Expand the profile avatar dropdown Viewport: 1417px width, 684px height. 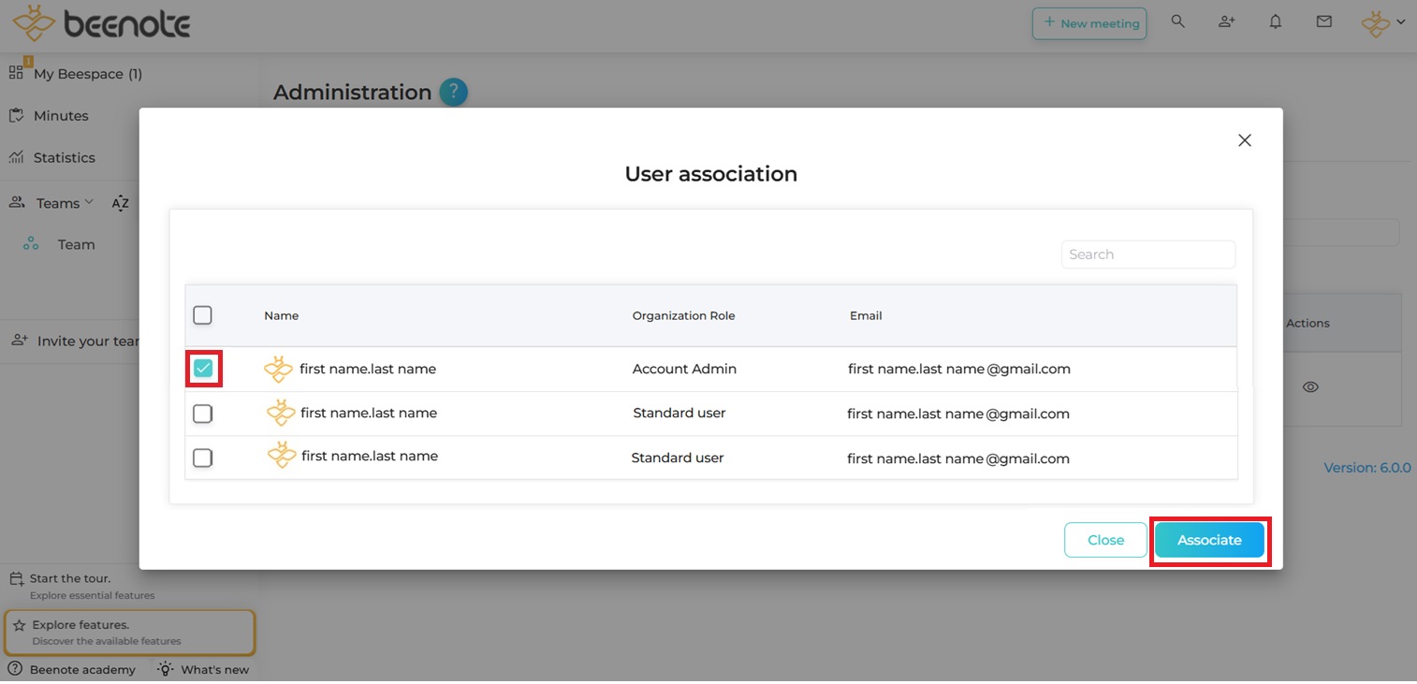[x=1383, y=22]
